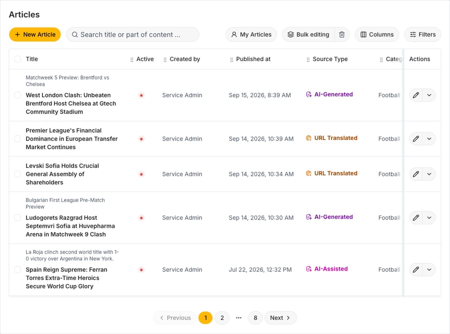Go to page 2 of articles
450x334 pixels.
[x=222, y=318]
